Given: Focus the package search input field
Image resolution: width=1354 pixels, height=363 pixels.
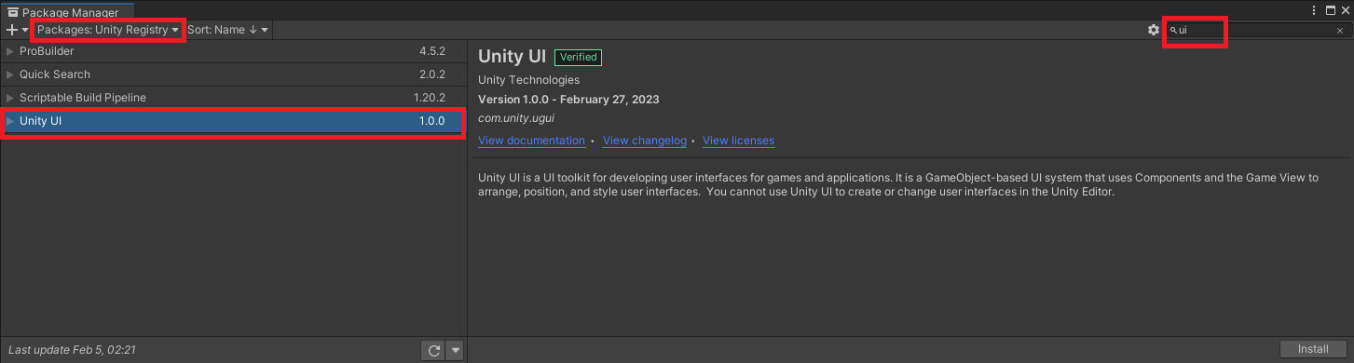Looking at the screenshot, I should point(1257,31).
